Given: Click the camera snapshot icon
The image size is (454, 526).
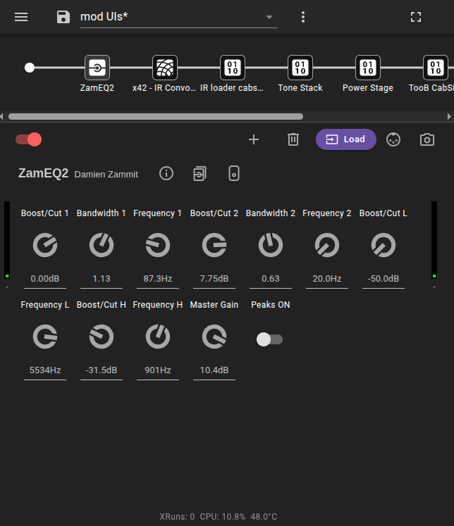Looking at the screenshot, I should coord(427,139).
